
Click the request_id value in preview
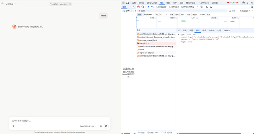point(205,39)
